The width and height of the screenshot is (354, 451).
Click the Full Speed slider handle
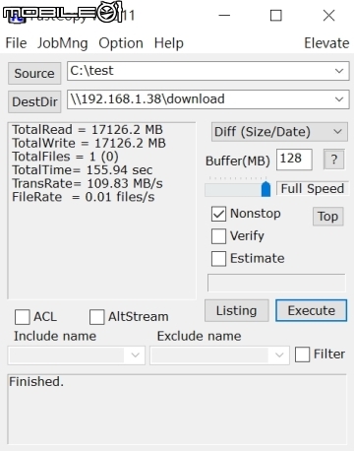pyautogui.click(x=265, y=189)
